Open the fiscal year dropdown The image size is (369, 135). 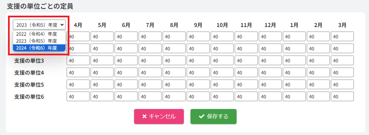click(39, 25)
